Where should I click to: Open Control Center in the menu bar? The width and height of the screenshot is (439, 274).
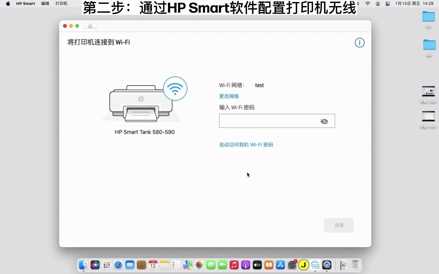[x=388, y=4]
